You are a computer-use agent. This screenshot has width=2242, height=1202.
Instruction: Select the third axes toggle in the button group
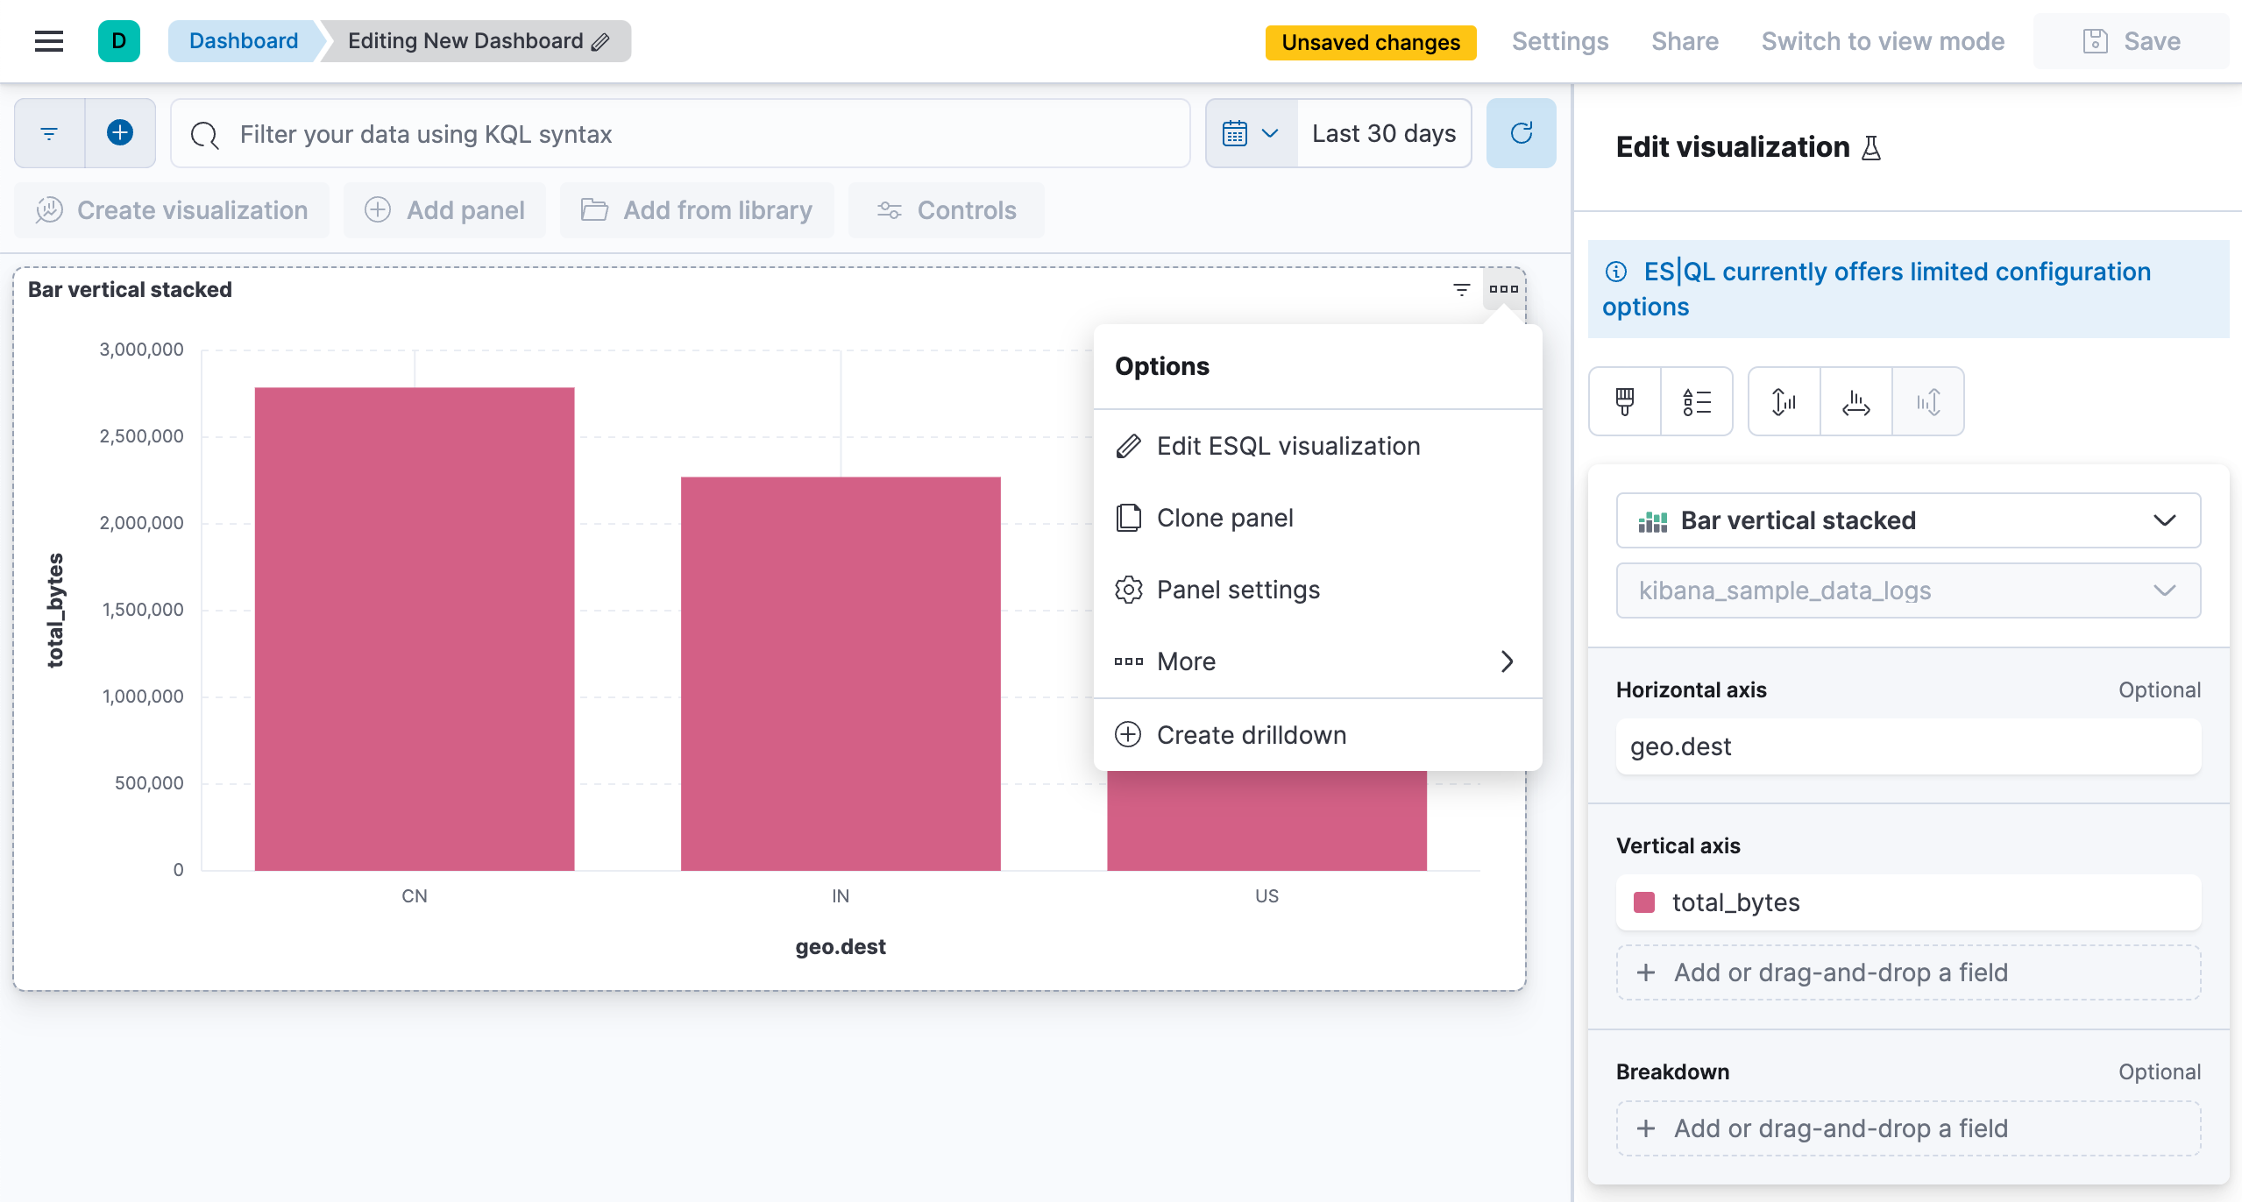1927,401
